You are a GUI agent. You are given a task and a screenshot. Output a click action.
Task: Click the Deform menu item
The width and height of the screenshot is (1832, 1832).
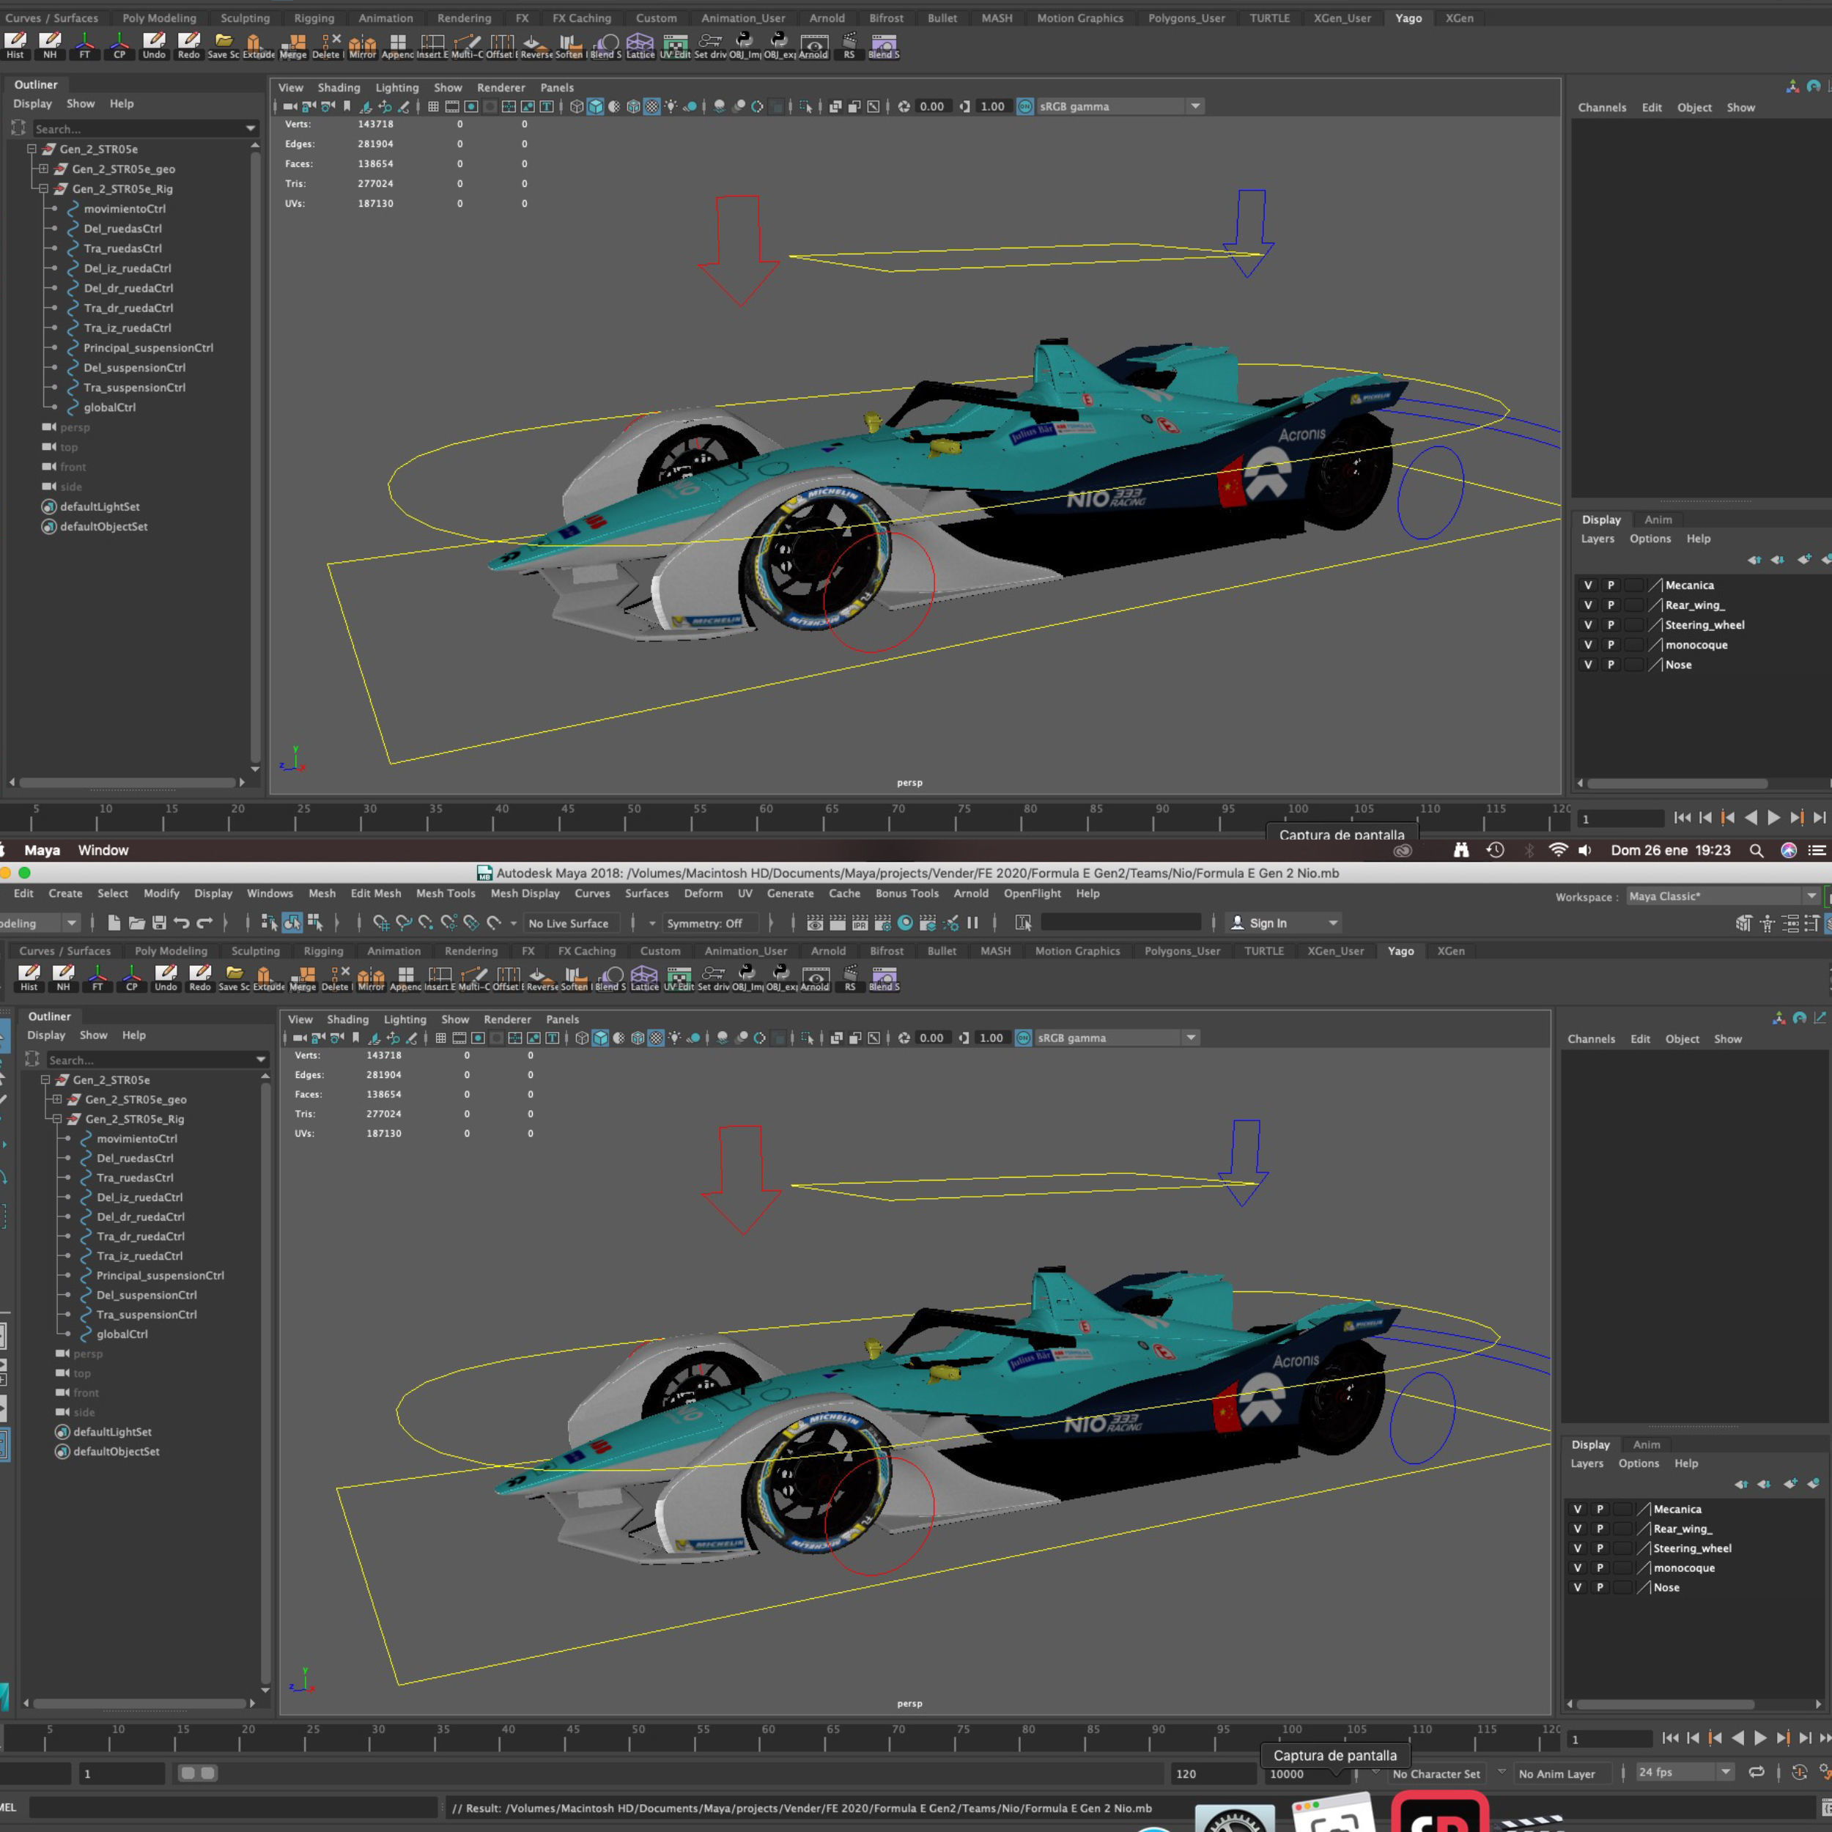point(703,893)
